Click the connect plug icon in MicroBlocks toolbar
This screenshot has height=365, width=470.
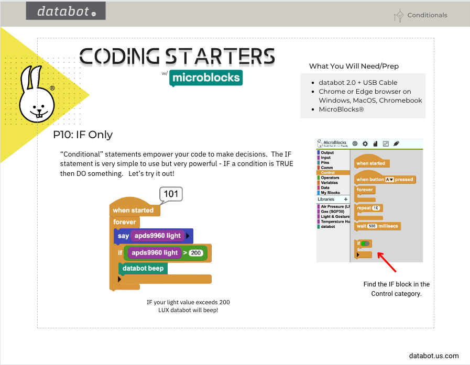pos(396,143)
